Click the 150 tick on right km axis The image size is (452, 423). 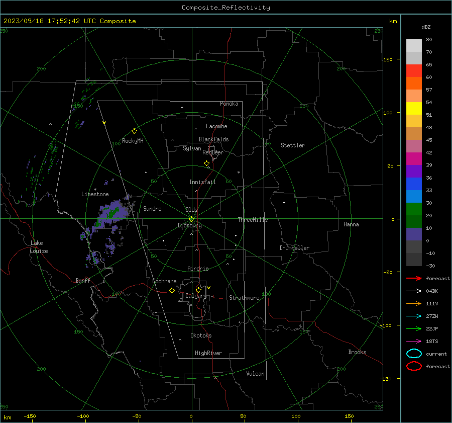point(388,59)
